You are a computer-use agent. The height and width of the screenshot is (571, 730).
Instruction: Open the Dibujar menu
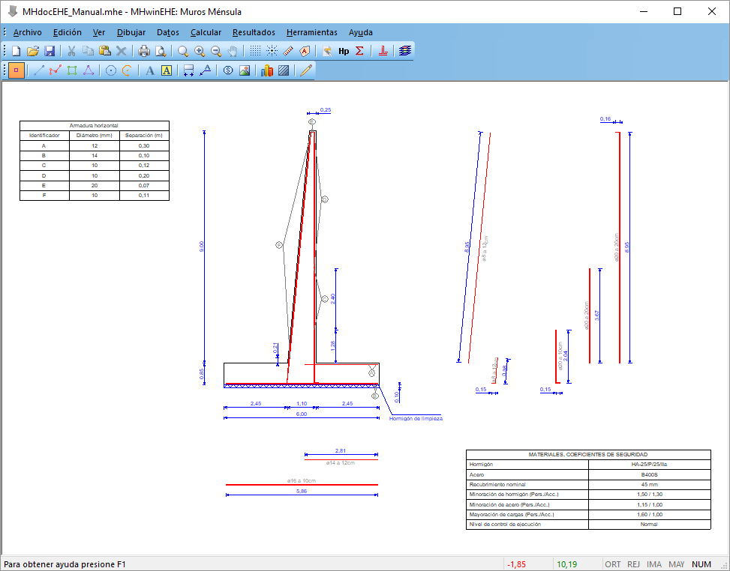(131, 32)
